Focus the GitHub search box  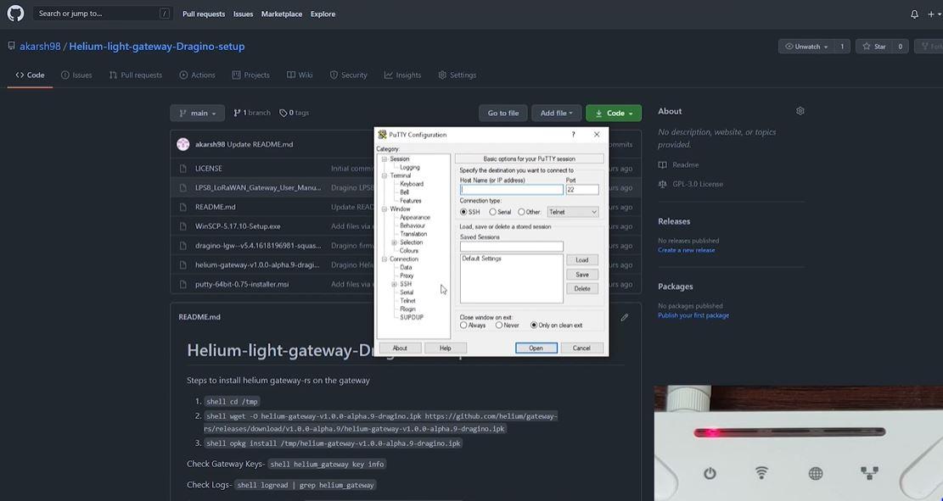pos(103,14)
